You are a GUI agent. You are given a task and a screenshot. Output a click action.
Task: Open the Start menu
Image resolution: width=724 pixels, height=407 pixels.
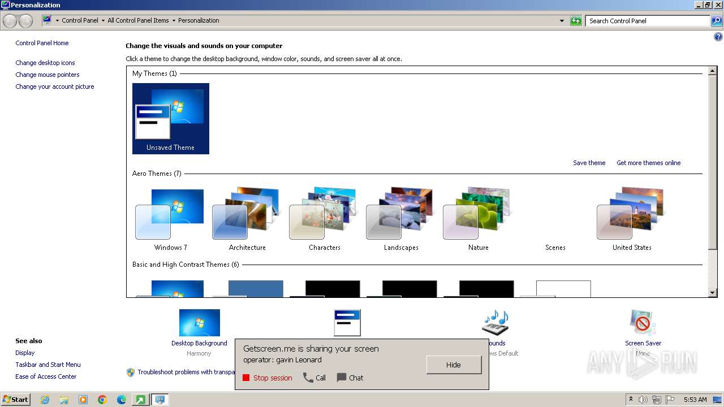(x=16, y=400)
